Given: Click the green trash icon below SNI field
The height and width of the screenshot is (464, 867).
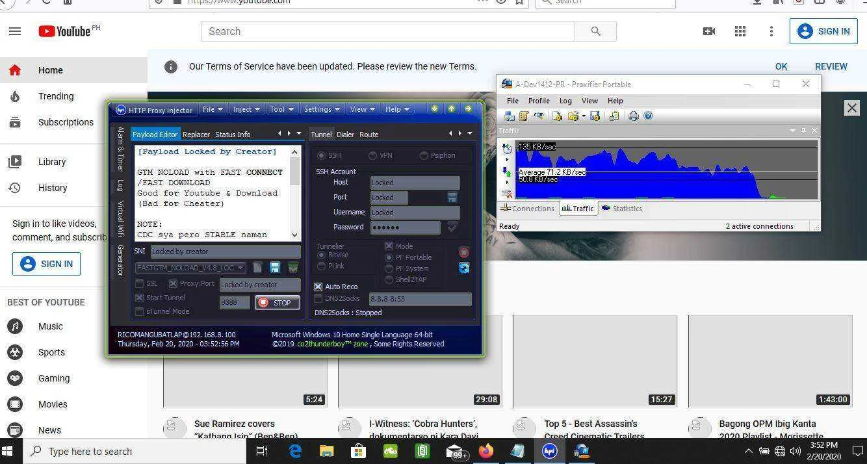Looking at the screenshot, I should tap(293, 268).
